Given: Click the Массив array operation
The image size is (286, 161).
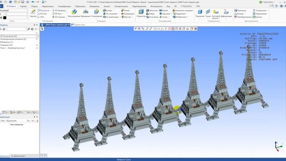Looking at the screenshot, I should point(126,17).
